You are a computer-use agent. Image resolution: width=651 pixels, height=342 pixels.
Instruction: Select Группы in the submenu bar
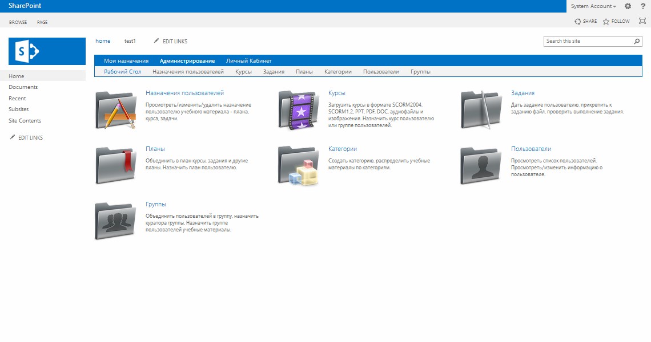(x=420, y=72)
